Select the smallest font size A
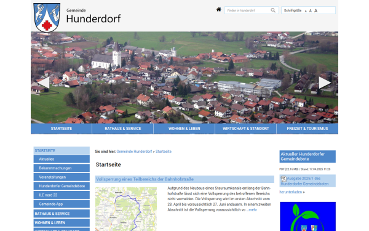This screenshot has width=369, height=231. point(306,11)
